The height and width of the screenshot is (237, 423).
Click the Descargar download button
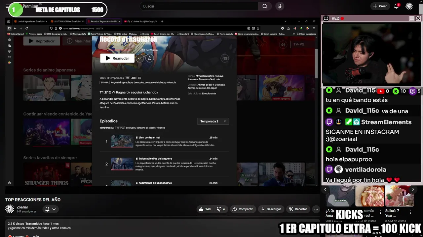coord(271,209)
